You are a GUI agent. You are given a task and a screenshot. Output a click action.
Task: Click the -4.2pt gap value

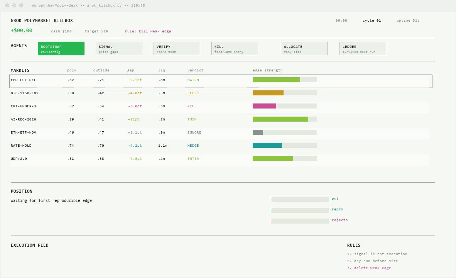click(135, 146)
